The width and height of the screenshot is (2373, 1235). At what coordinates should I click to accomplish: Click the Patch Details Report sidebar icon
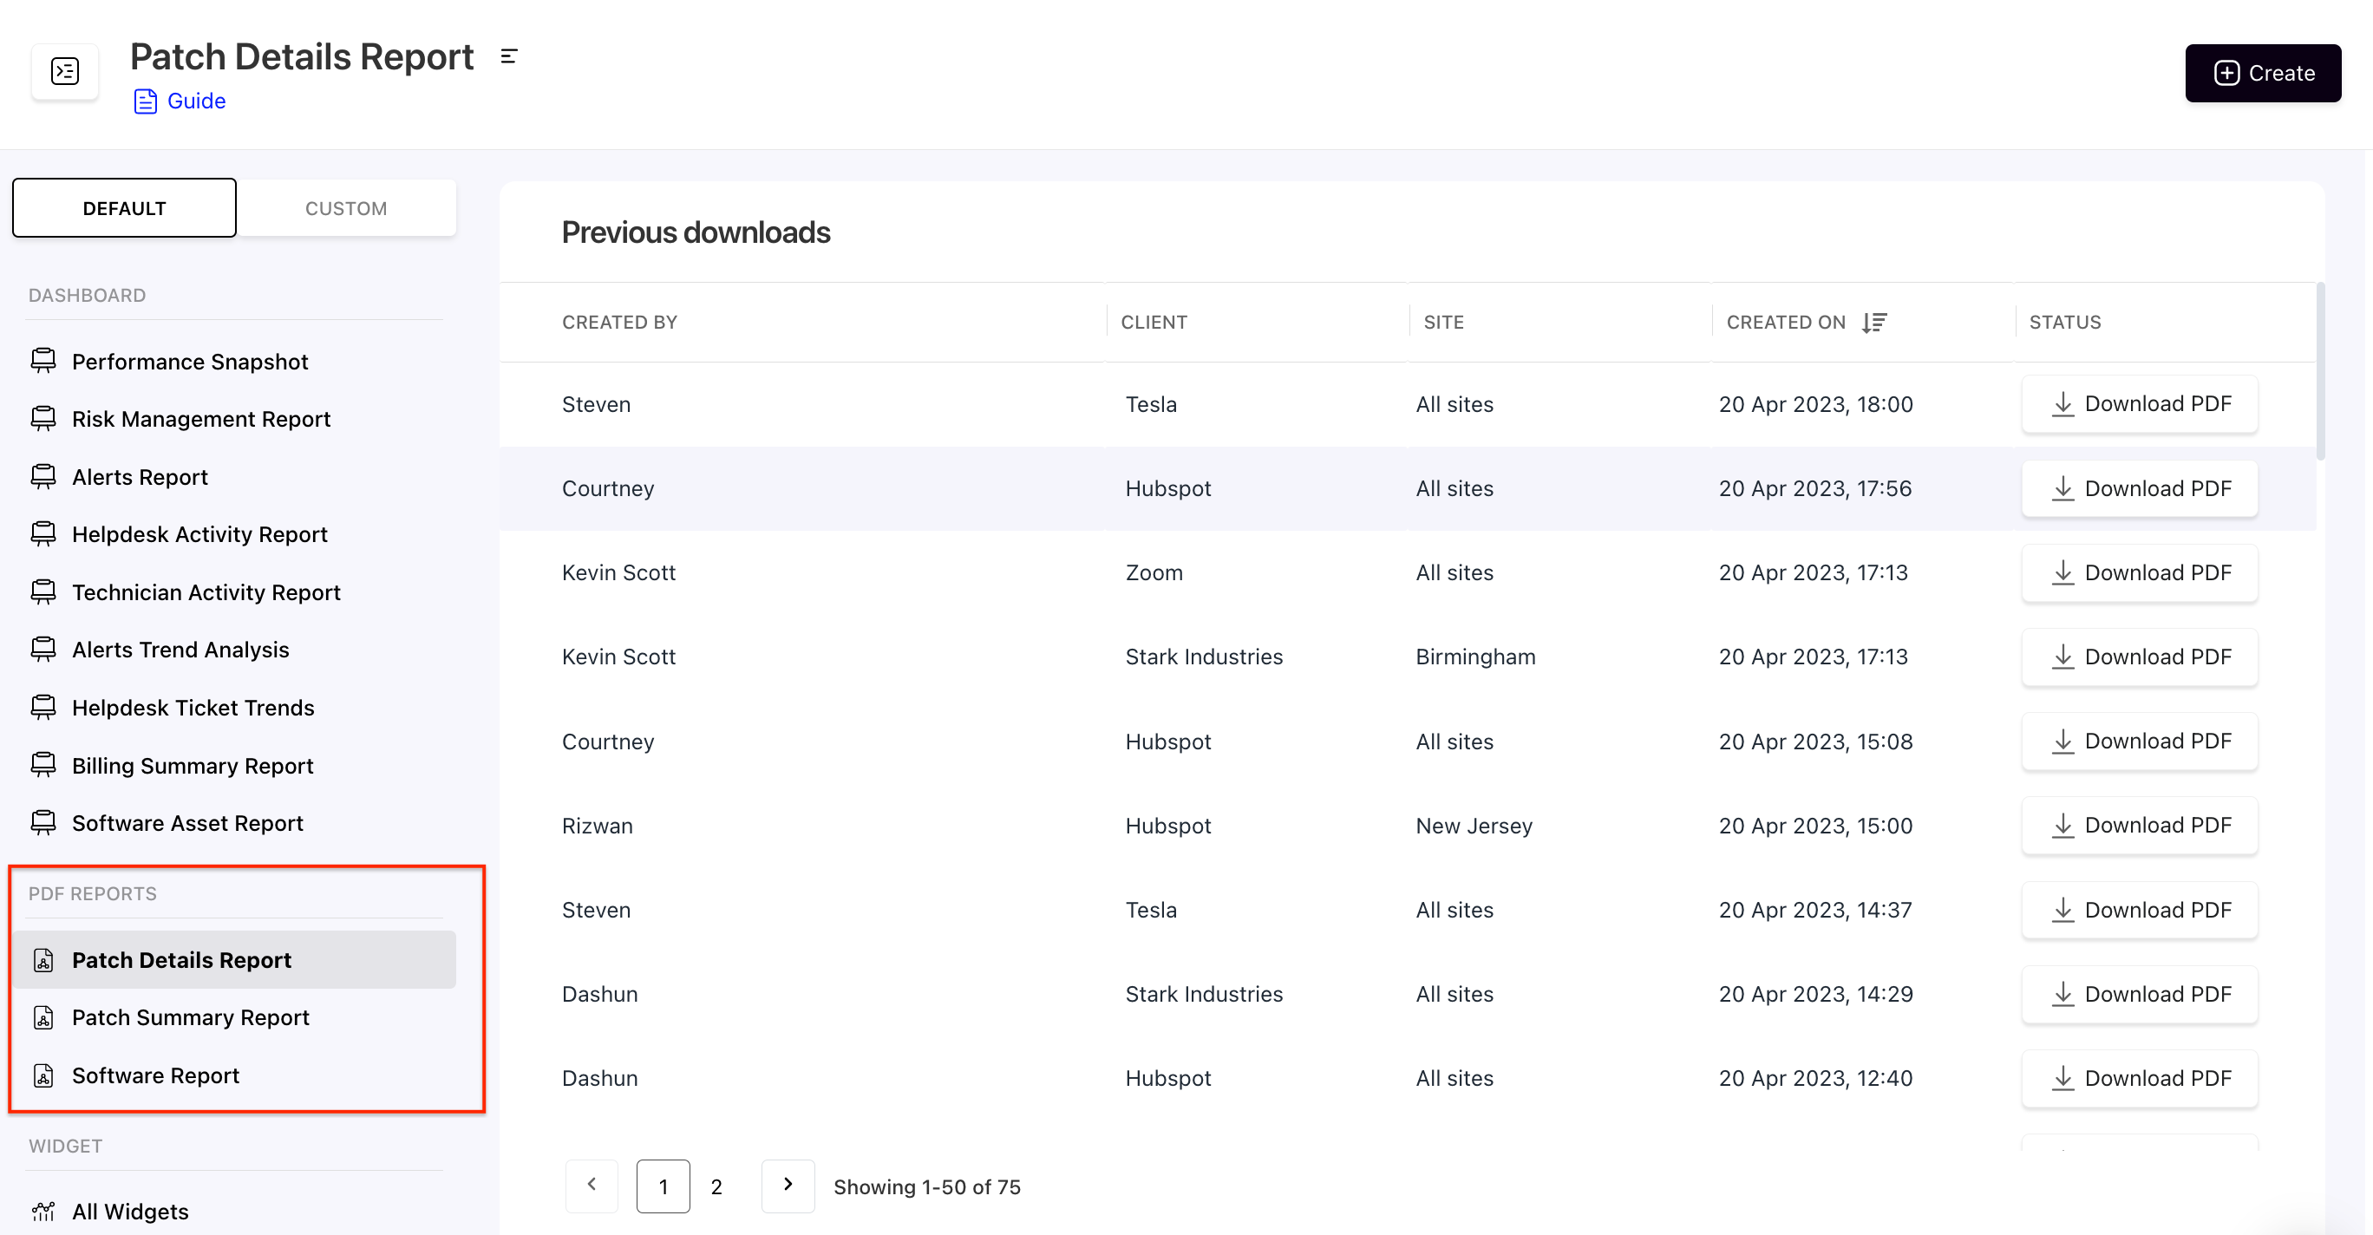(x=44, y=959)
